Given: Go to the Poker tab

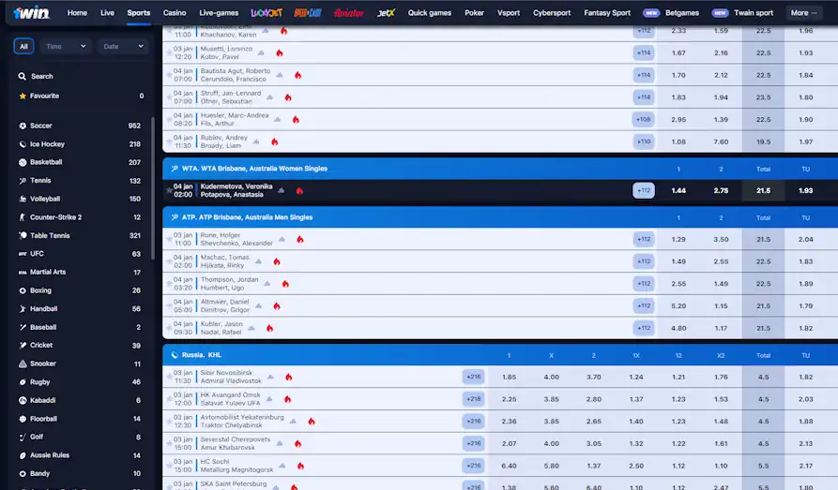Looking at the screenshot, I should coord(474,13).
